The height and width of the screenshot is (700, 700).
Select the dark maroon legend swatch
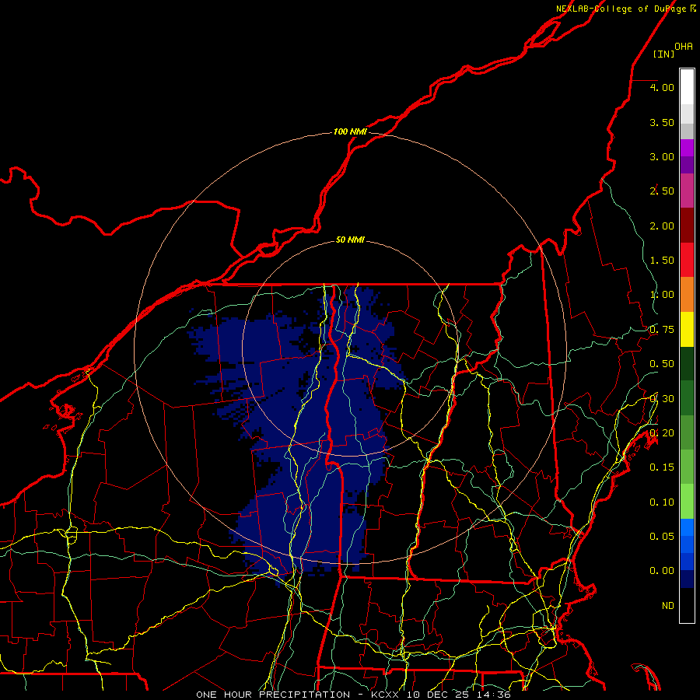coord(687,226)
